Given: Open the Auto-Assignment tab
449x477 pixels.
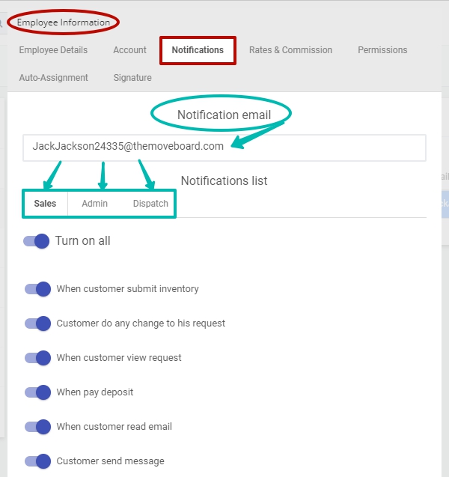Looking at the screenshot, I should (x=53, y=78).
